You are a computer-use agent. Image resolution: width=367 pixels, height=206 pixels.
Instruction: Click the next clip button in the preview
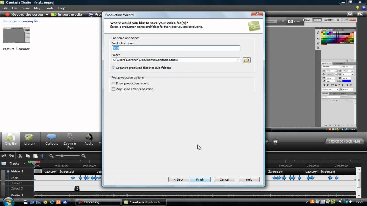pyautogui.click(x=275, y=142)
